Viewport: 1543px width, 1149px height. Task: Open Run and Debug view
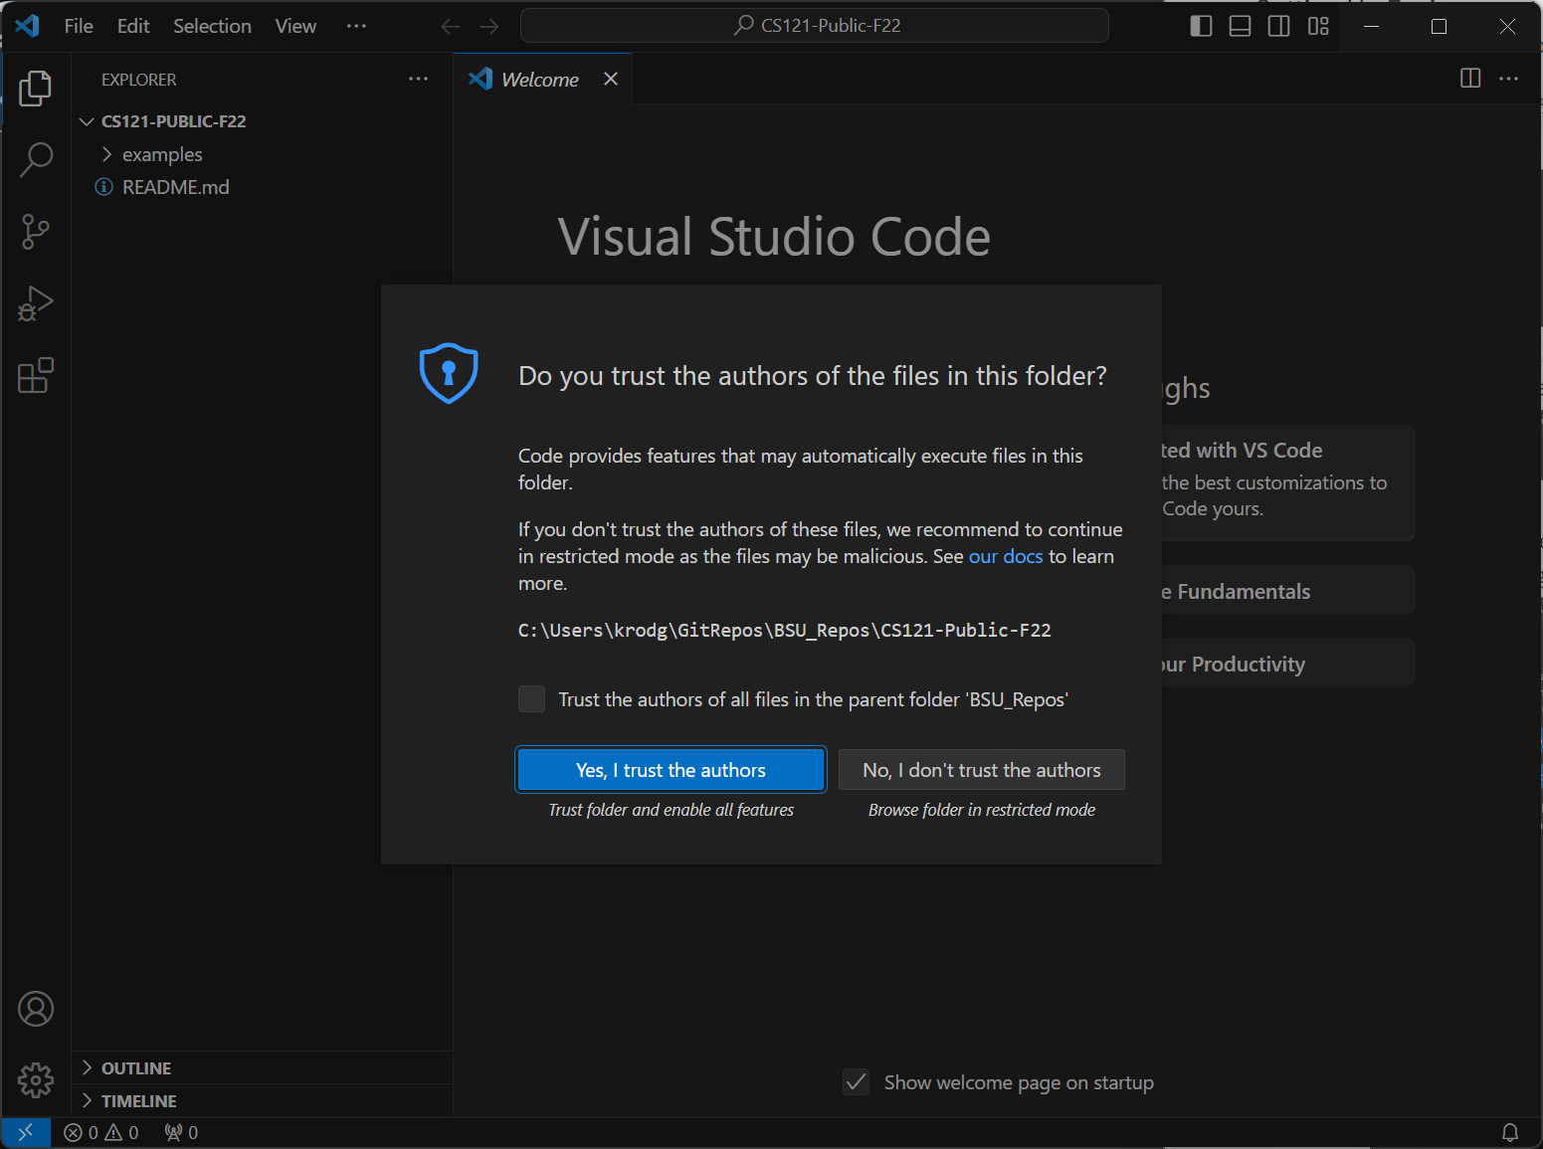pyautogui.click(x=36, y=303)
